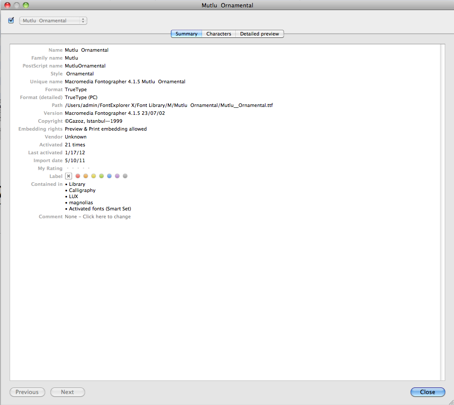Click the Last activated date 1/17/12
The image size is (454, 405).
pyautogui.click(x=75, y=153)
